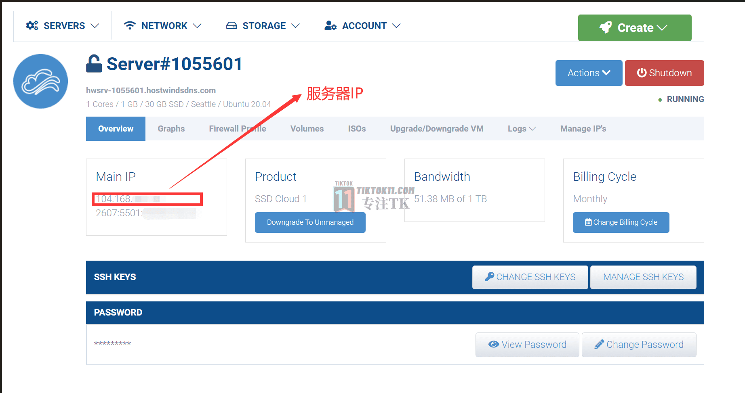Click the user-gear icon in Account menu
This screenshot has height=393, width=745.
pyautogui.click(x=330, y=25)
